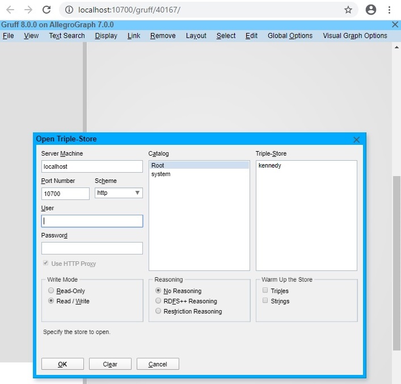View site information icon in address bar
This screenshot has width=401, height=384.
(x=69, y=10)
